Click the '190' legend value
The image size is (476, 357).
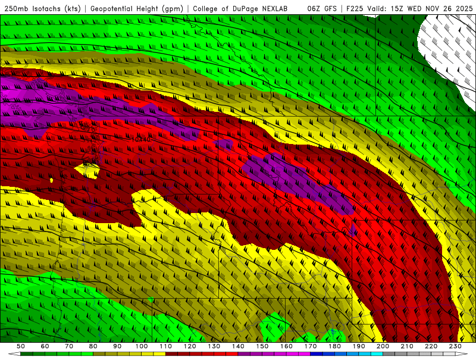(359, 346)
